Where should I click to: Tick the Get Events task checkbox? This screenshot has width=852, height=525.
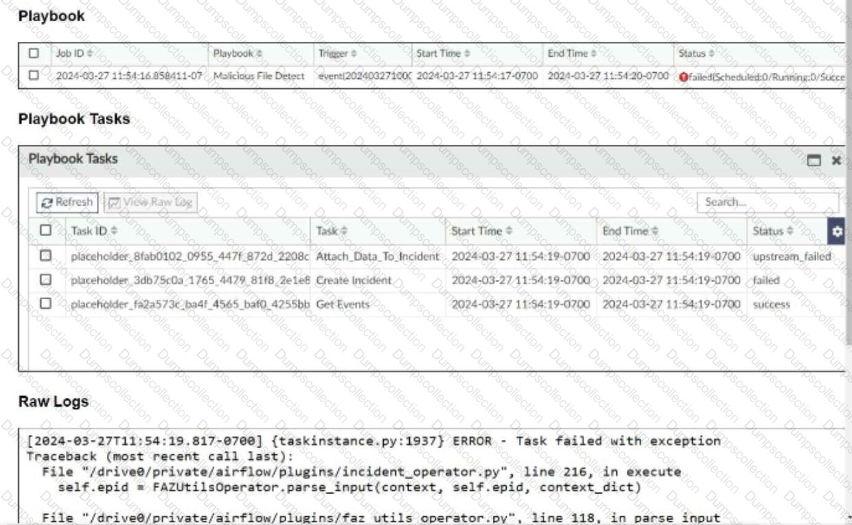46,303
